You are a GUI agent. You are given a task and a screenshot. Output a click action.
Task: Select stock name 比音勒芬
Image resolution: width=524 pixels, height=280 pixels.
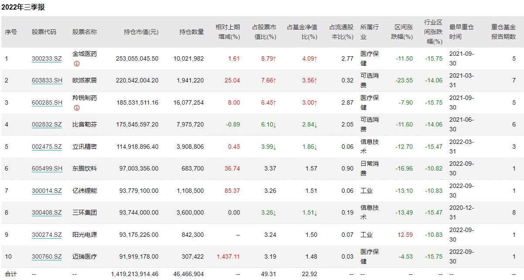tap(85, 124)
